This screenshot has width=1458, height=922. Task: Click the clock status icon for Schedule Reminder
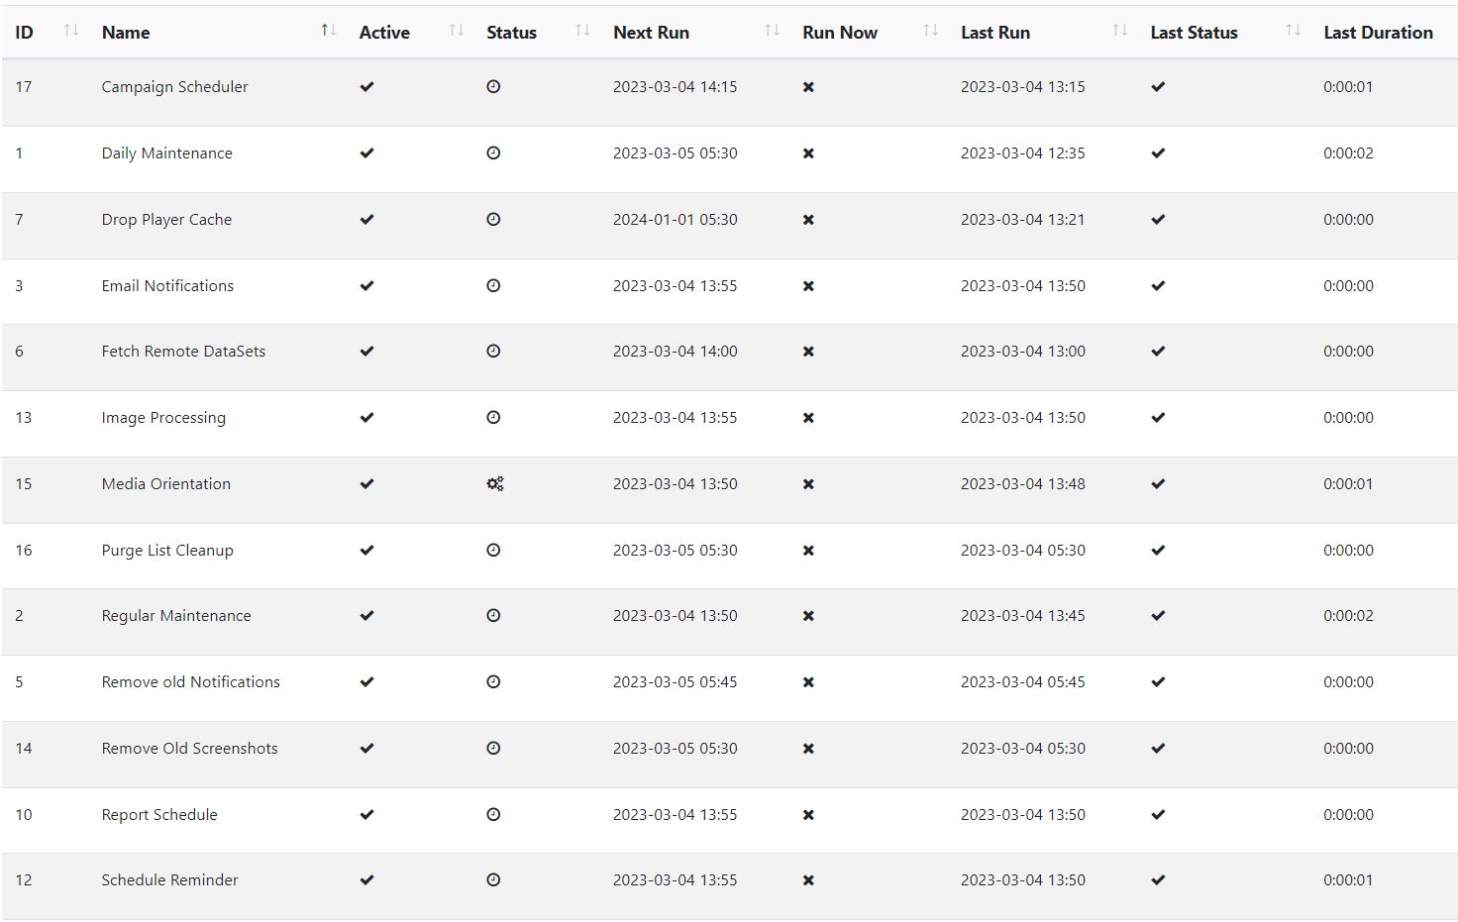pos(493,880)
